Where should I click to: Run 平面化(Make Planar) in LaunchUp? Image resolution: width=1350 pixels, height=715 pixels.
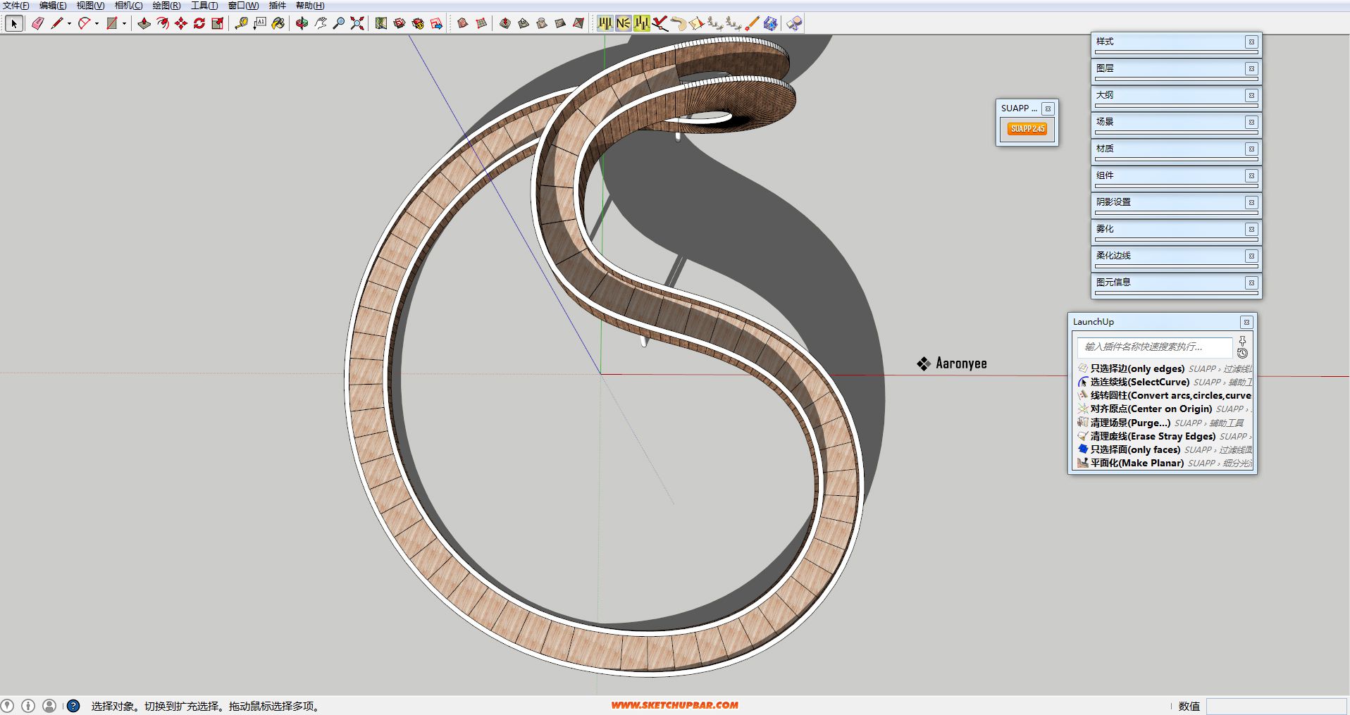[x=1164, y=463]
